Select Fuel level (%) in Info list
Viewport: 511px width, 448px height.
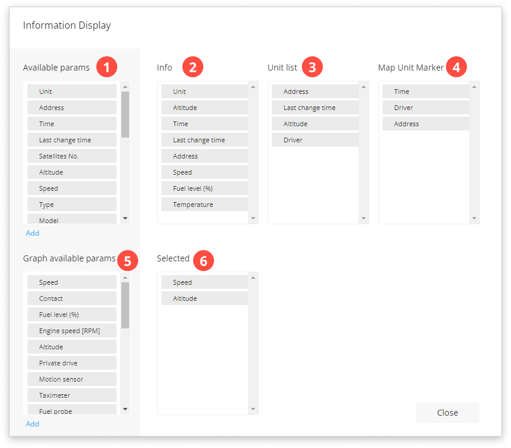coord(204,188)
